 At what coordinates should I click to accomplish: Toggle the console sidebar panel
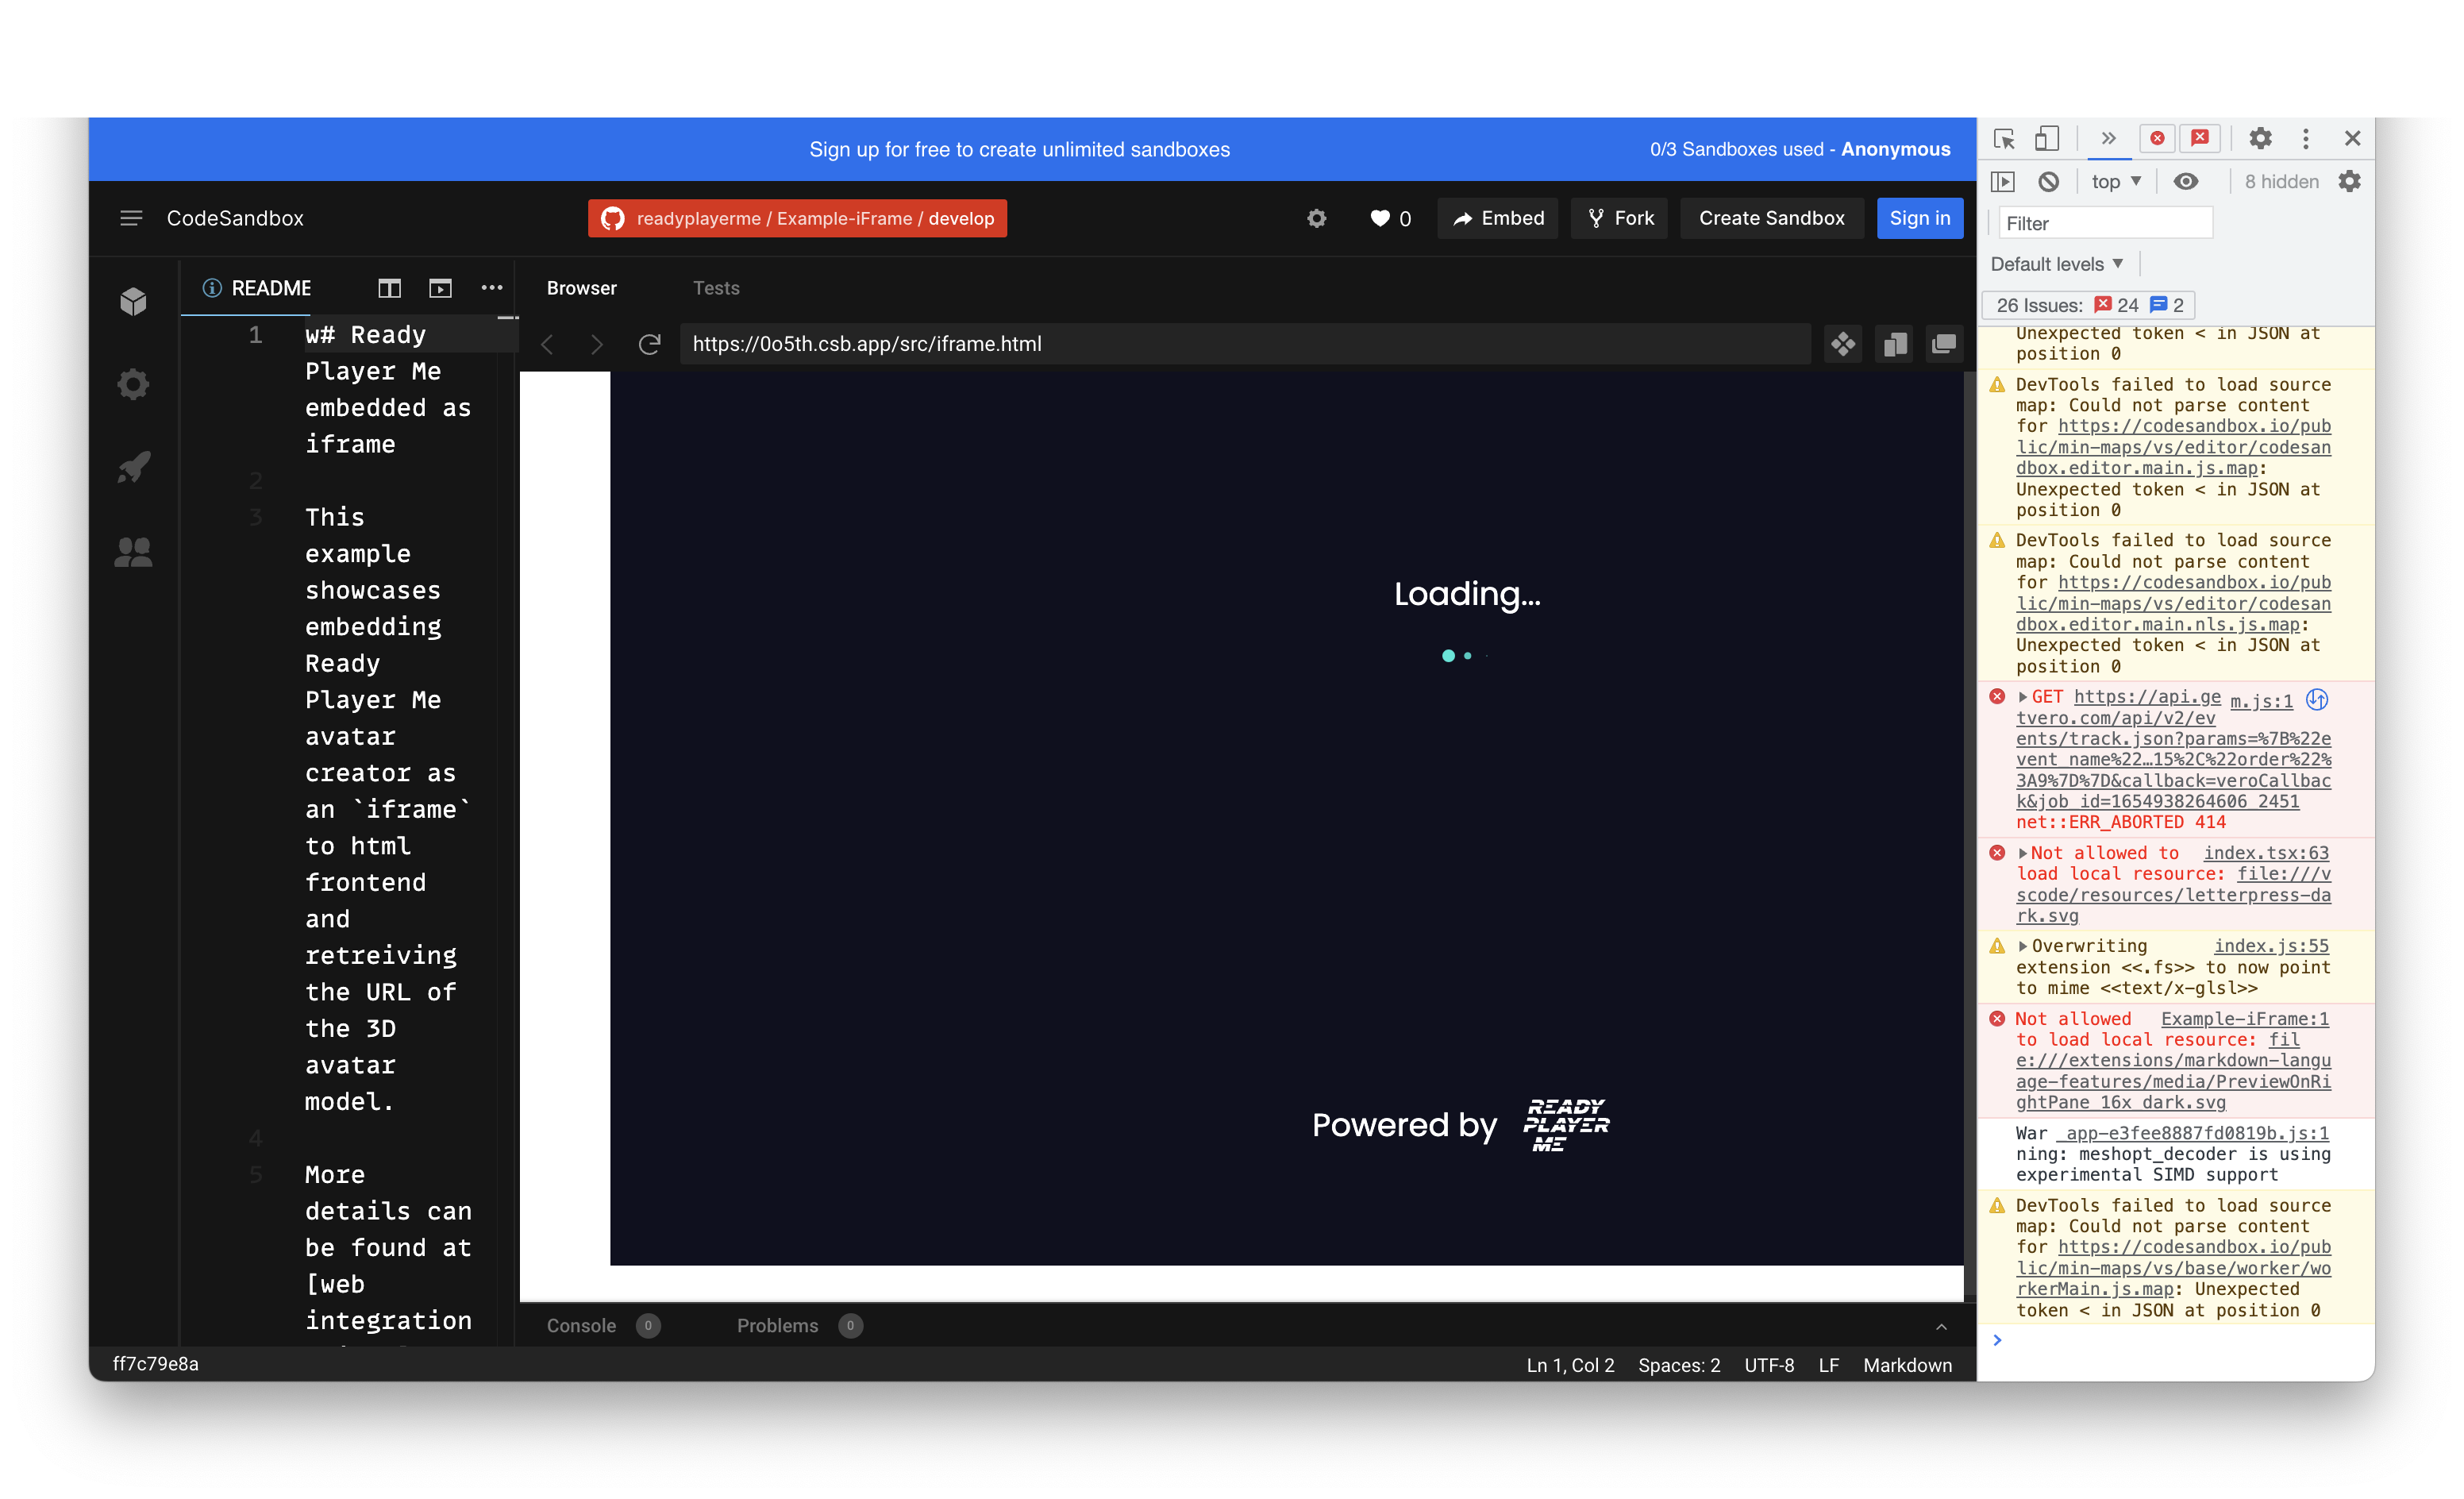(2002, 181)
